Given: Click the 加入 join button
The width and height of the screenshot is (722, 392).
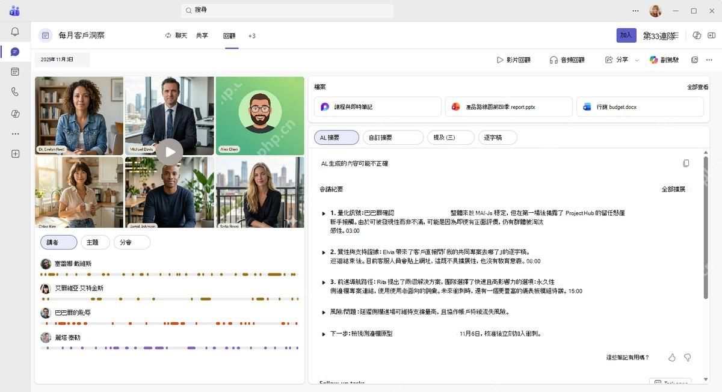Looking at the screenshot, I should point(626,35).
